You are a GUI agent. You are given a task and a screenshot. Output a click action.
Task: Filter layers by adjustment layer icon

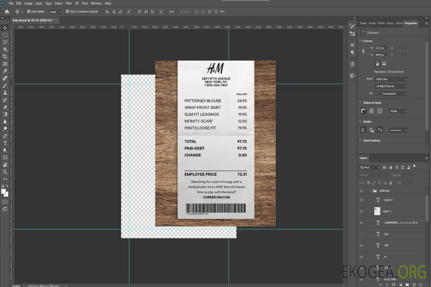coord(391,167)
